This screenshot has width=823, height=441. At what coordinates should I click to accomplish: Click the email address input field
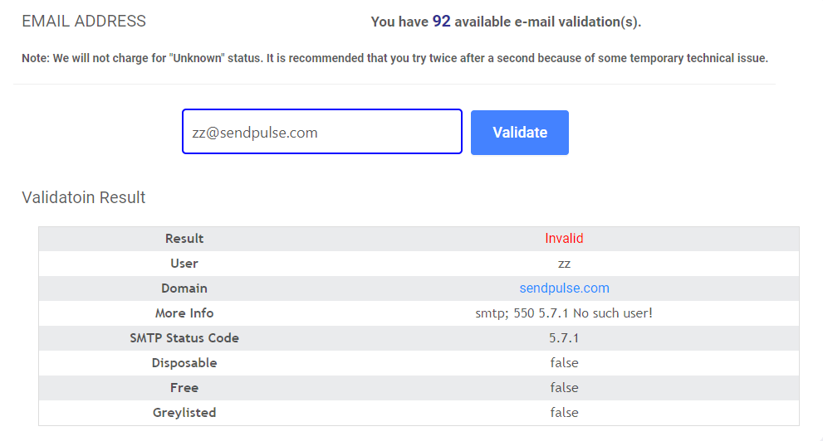coord(321,133)
